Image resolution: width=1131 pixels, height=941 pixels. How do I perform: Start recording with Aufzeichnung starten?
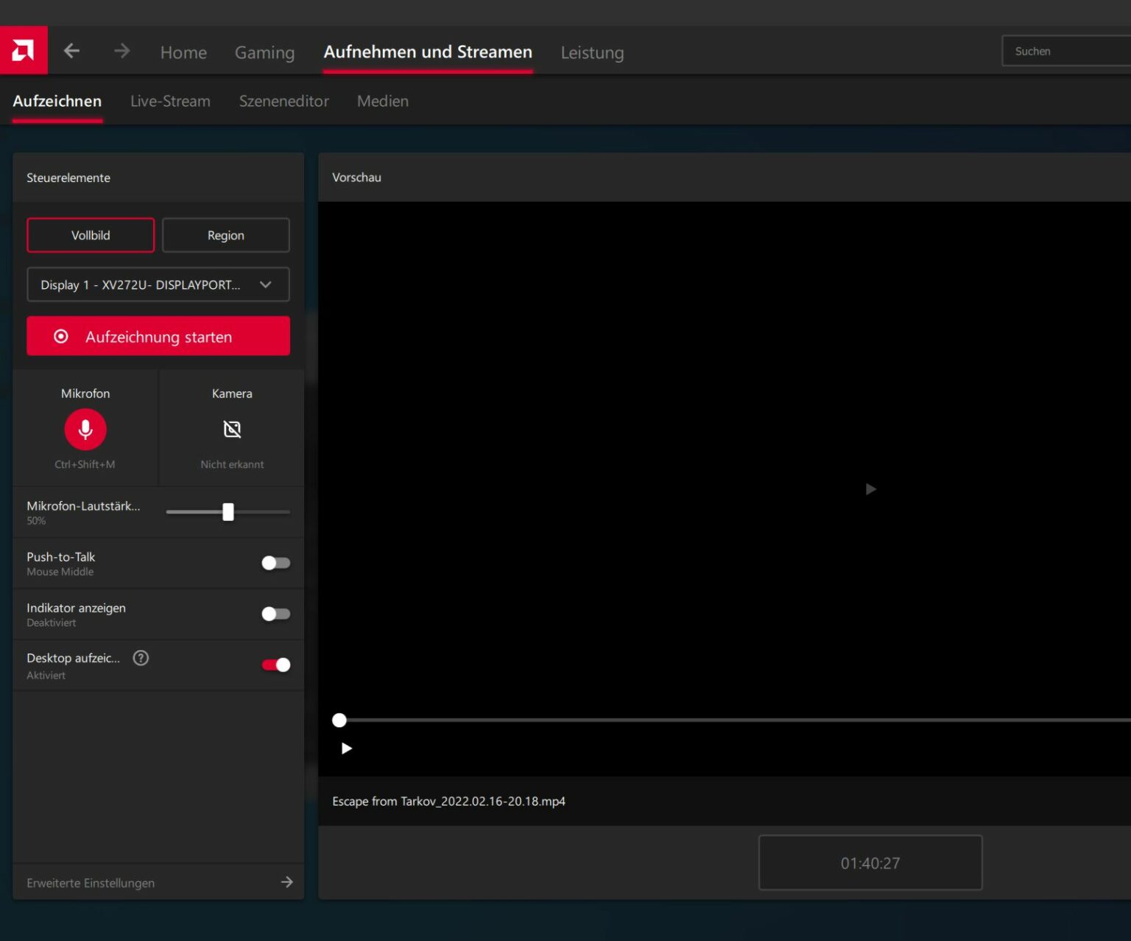[x=158, y=336]
